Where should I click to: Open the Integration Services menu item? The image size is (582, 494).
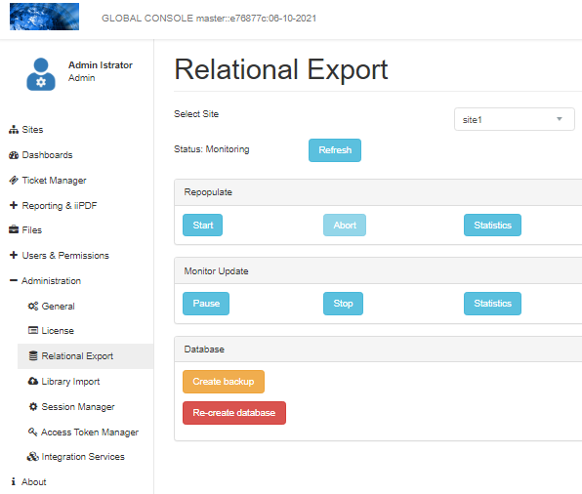click(x=76, y=457)
